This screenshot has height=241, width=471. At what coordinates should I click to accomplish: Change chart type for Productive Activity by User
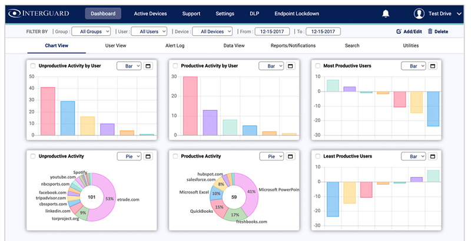271,66
